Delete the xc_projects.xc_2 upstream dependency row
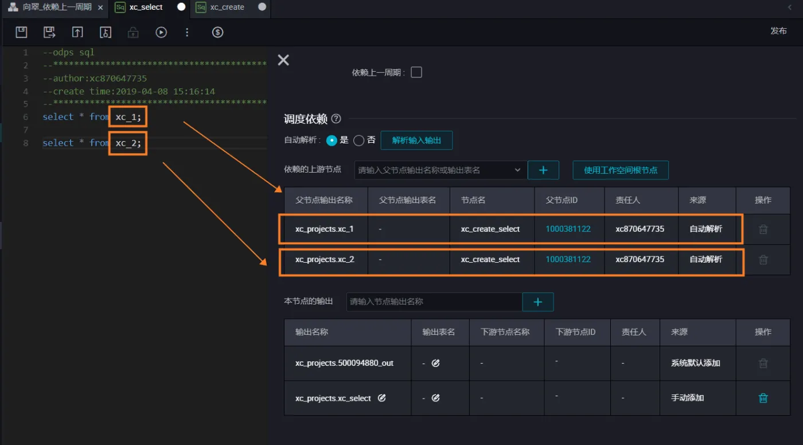Screen dimensions: 803x445 coord(763,259)
